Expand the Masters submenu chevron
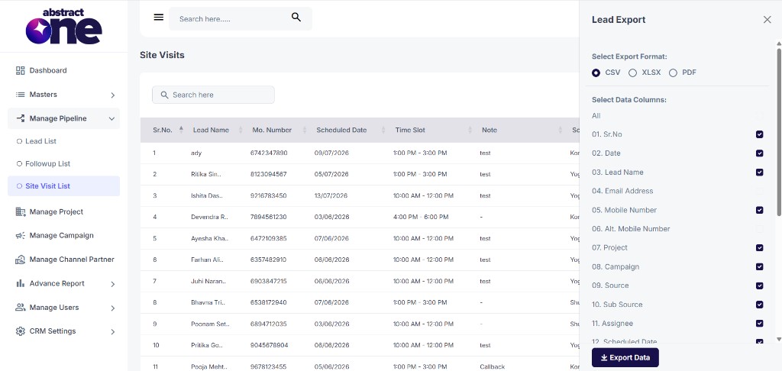Image resolution: width=782 pixels, height=371 pixels. (113, 95)
